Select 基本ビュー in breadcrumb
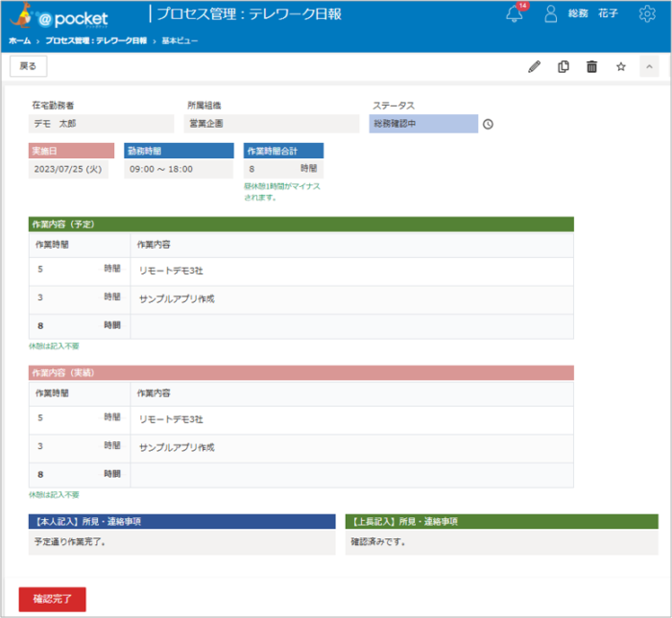This screenshot has width=672, height=618. [x=179, y=42]
